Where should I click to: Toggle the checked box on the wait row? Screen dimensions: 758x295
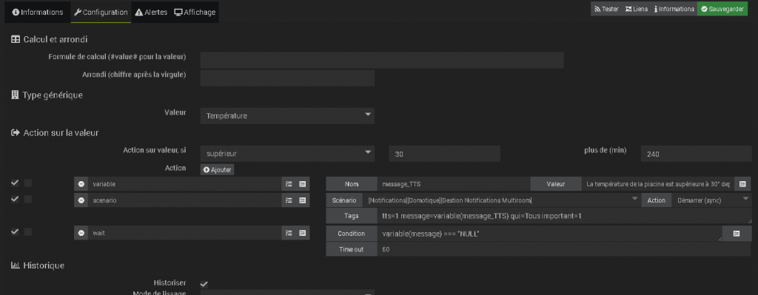click(15, 231)
